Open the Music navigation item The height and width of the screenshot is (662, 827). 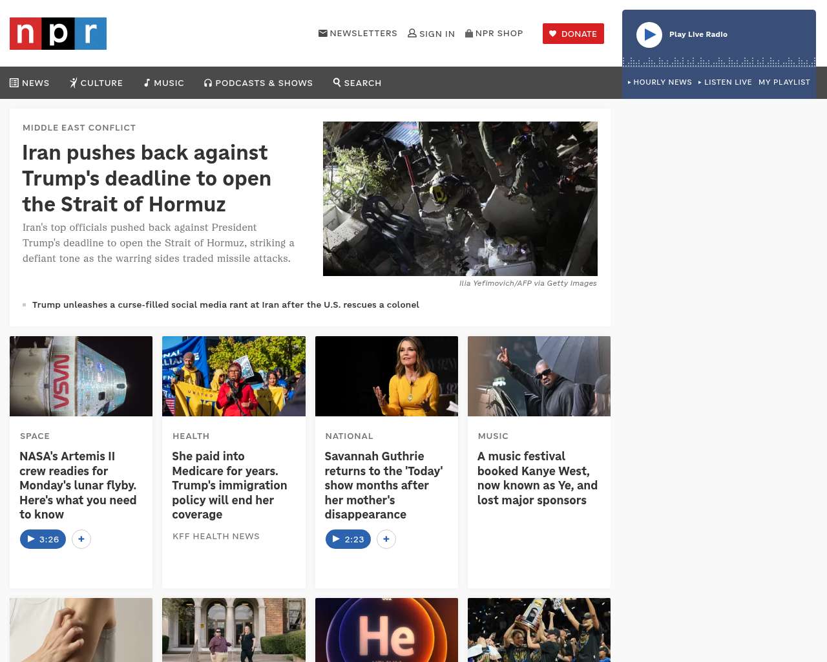[x=164, y=83]
